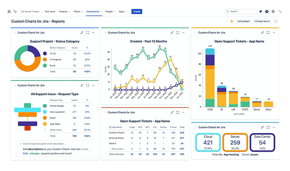
Task: Open menu of Open Support Tickets bar chart gadget
Action: pyautogui.click(x=274, y=33)
